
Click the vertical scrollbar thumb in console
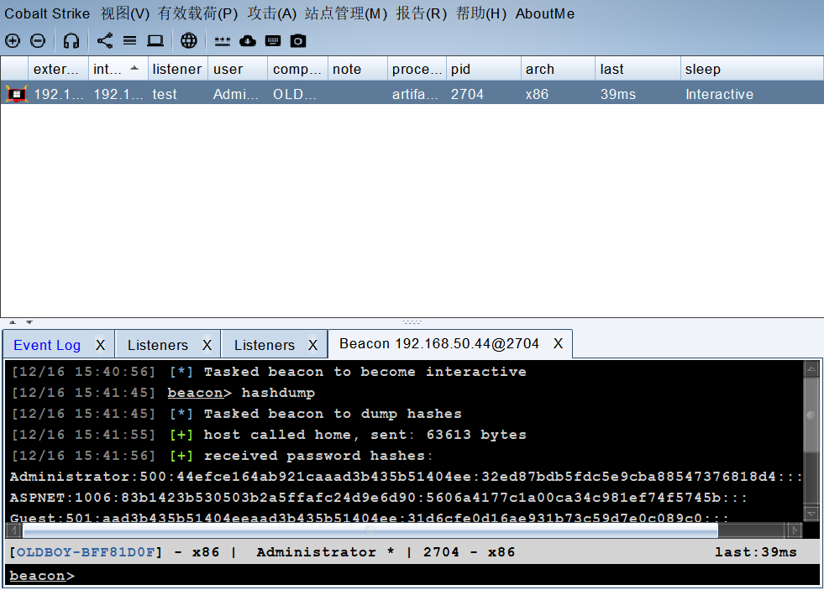pos(811,415)
